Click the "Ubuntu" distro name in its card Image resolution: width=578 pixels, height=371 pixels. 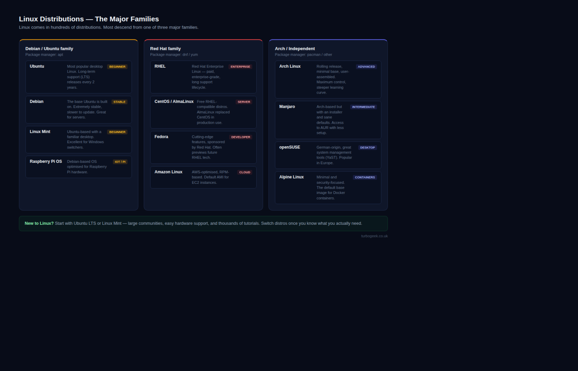click(37, 66)
